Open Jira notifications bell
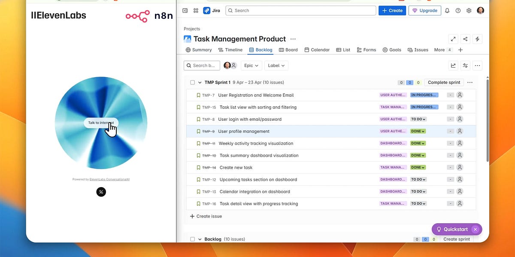The width and height of the screenshot is (515, 257). point(447,10)
